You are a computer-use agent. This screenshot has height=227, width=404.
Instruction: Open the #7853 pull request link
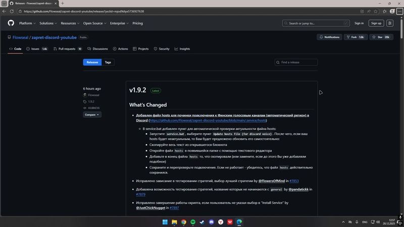pyautogui.click(x=294, y=181)
